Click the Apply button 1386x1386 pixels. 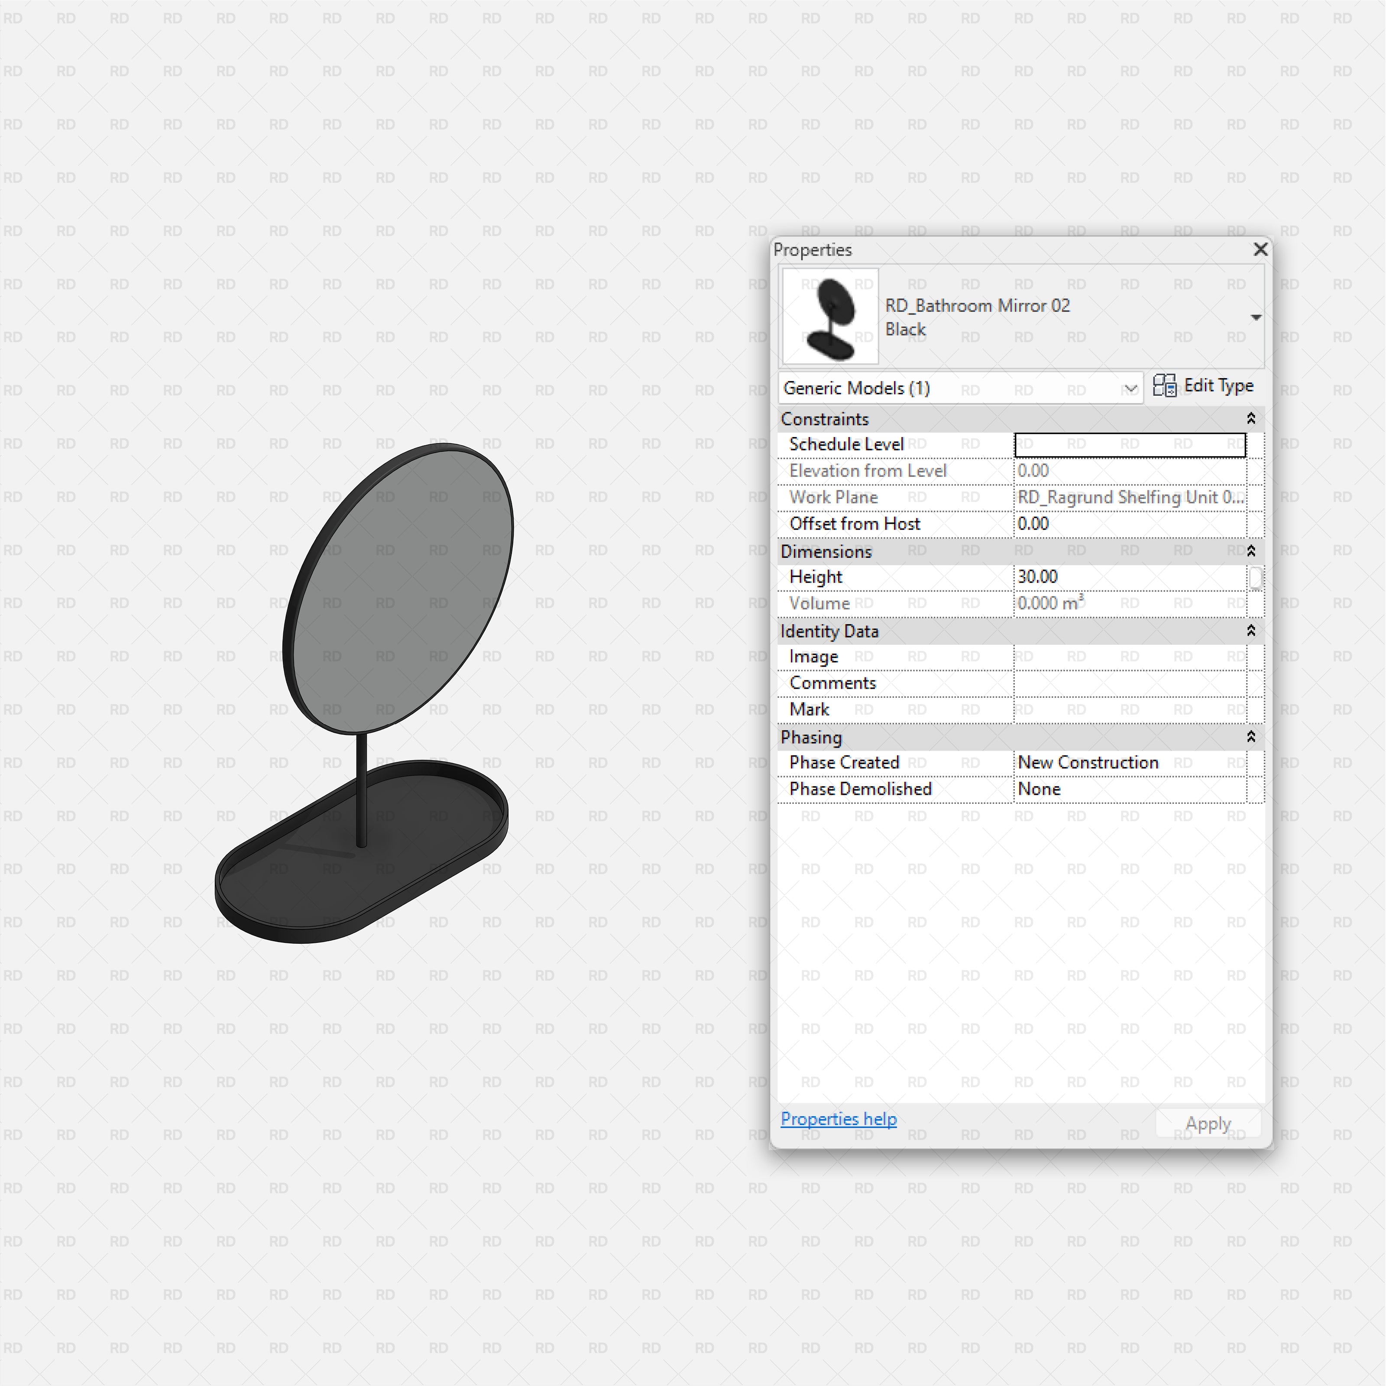[1208, 1124]
